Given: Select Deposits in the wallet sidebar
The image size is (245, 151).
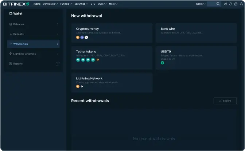Looking at the screenshot, I should tap(33, 34).
